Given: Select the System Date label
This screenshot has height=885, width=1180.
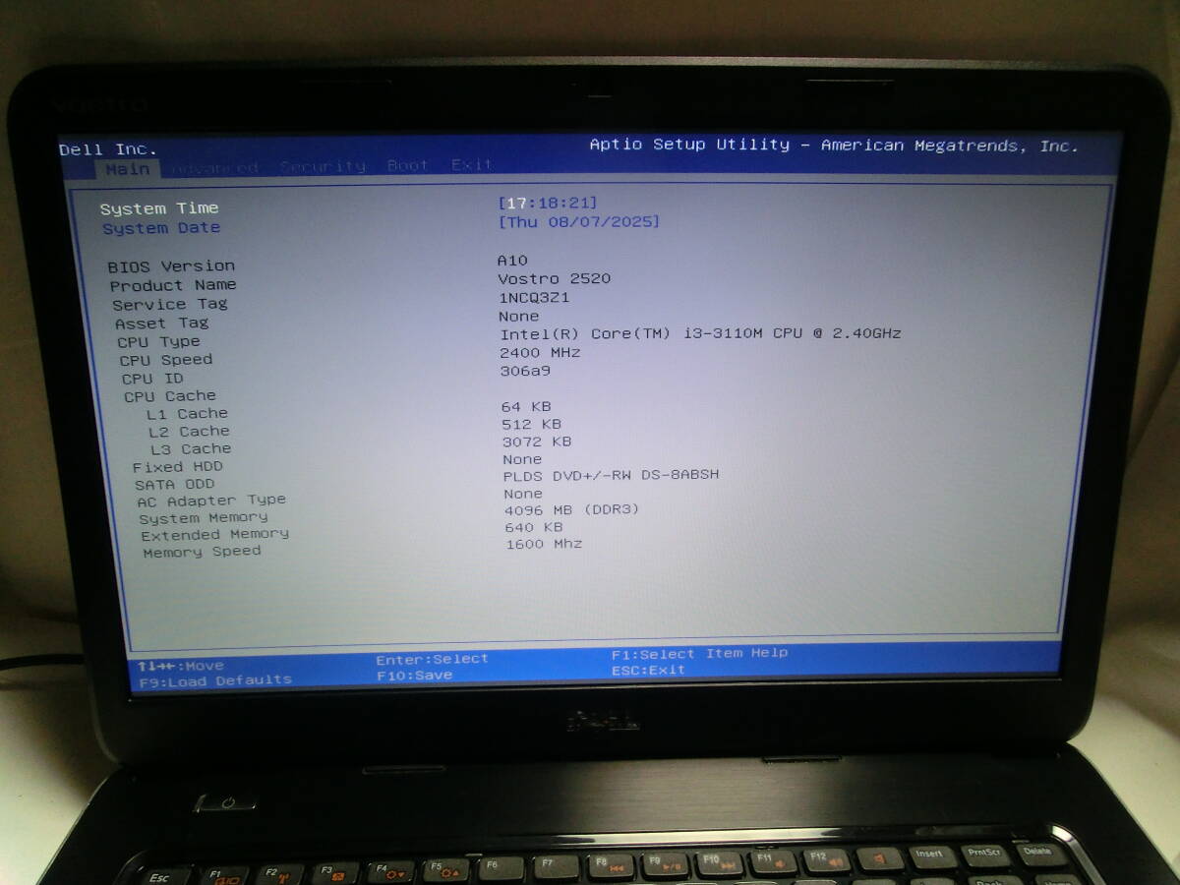Looking at the screenshot, I should (161, 228).
